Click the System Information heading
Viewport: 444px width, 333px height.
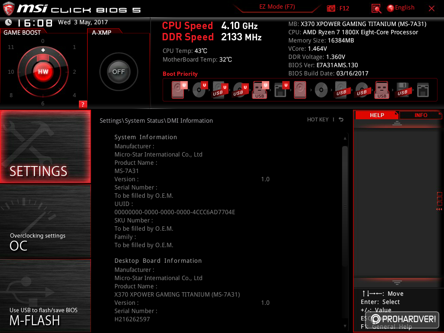click(x=146, y=137)
